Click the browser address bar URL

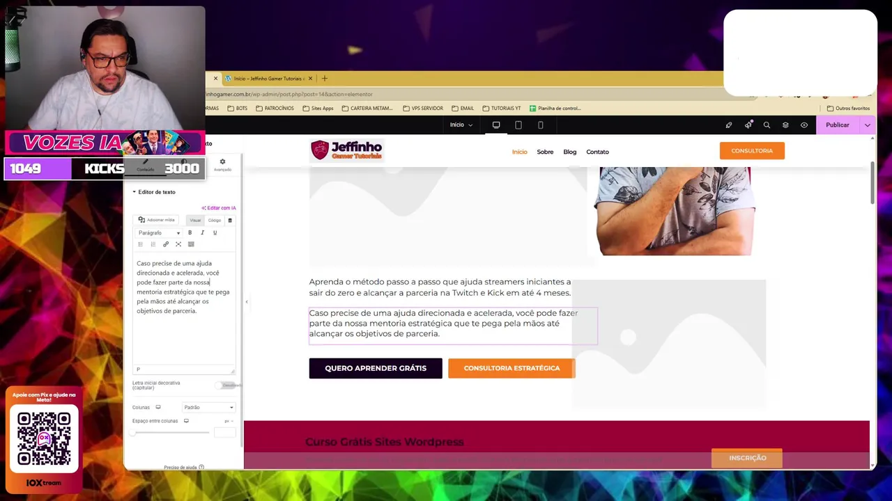[x=289, y=94]
